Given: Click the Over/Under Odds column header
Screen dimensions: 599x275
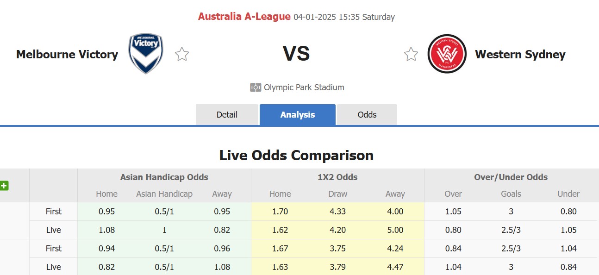Looking at the screenshot, I should pyautogui.click(x=510, y=177).
